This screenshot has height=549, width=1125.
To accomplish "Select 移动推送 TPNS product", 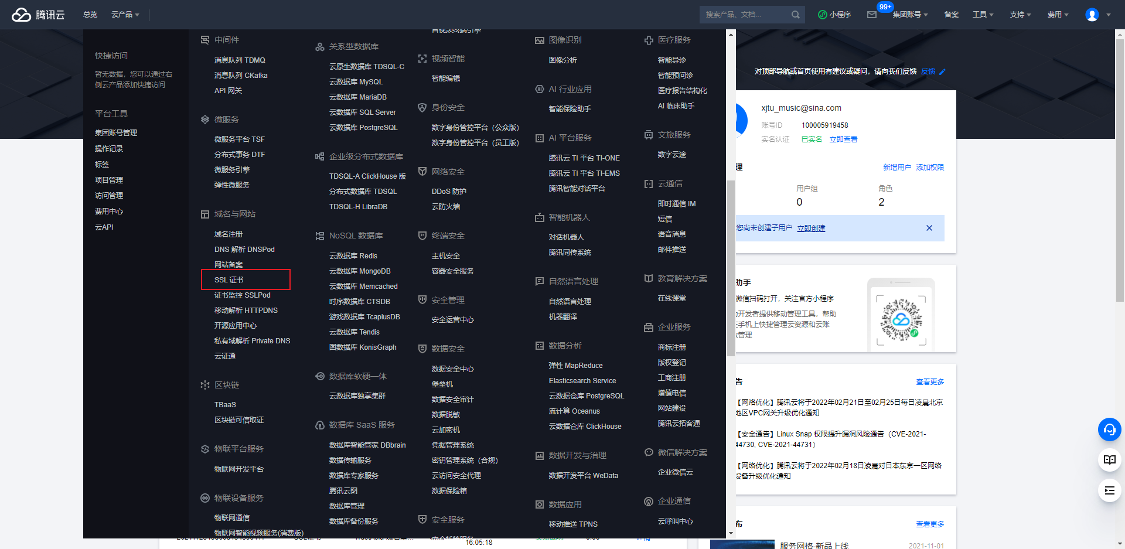I will click(573, 524).
